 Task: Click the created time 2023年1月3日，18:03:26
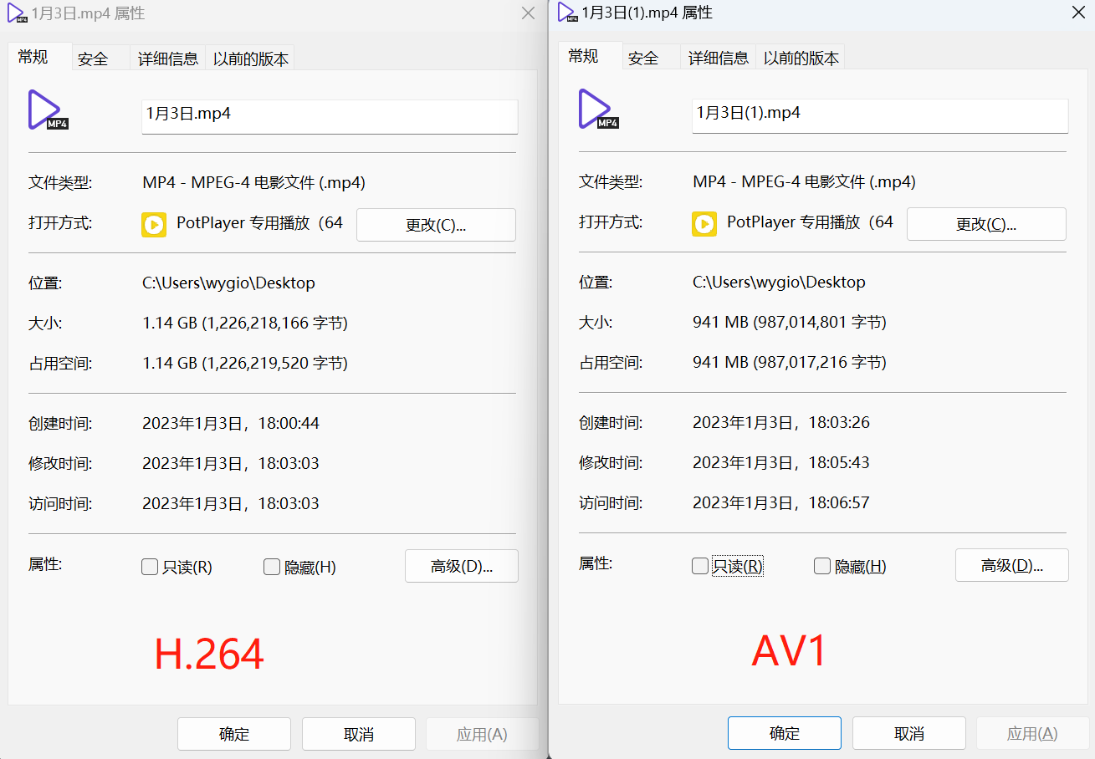[x=781, y=422]
